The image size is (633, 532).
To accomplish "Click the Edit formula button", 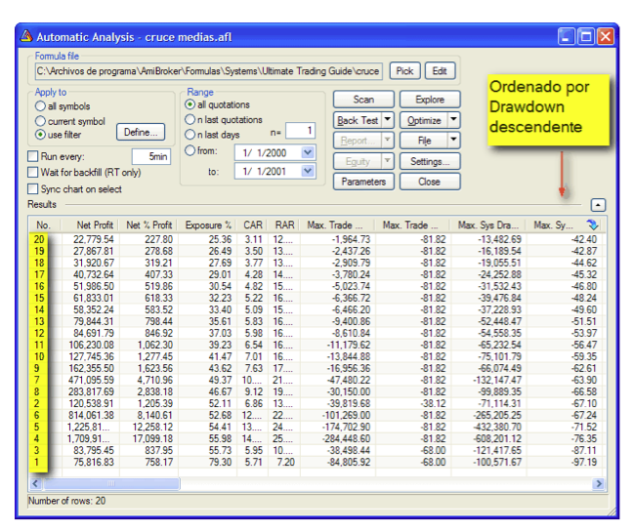I will point(440,71).
